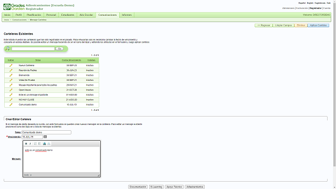Image resolution: width=336 pixels, height=189 pixels.
Task: Click the Go search button
Action: point(59,49)
